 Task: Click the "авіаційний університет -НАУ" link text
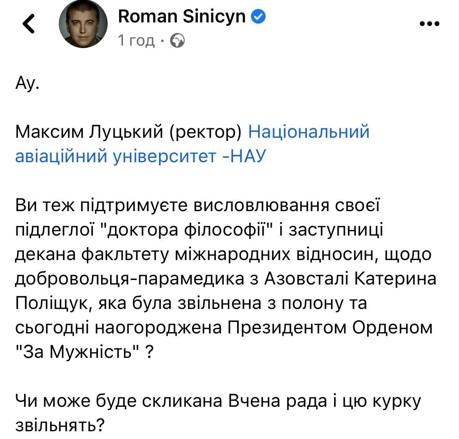(x=140, y=157)
